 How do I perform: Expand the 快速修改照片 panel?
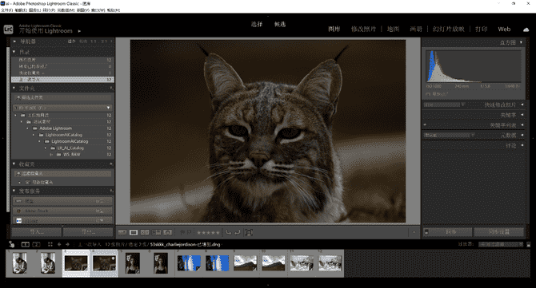[522, 105]
